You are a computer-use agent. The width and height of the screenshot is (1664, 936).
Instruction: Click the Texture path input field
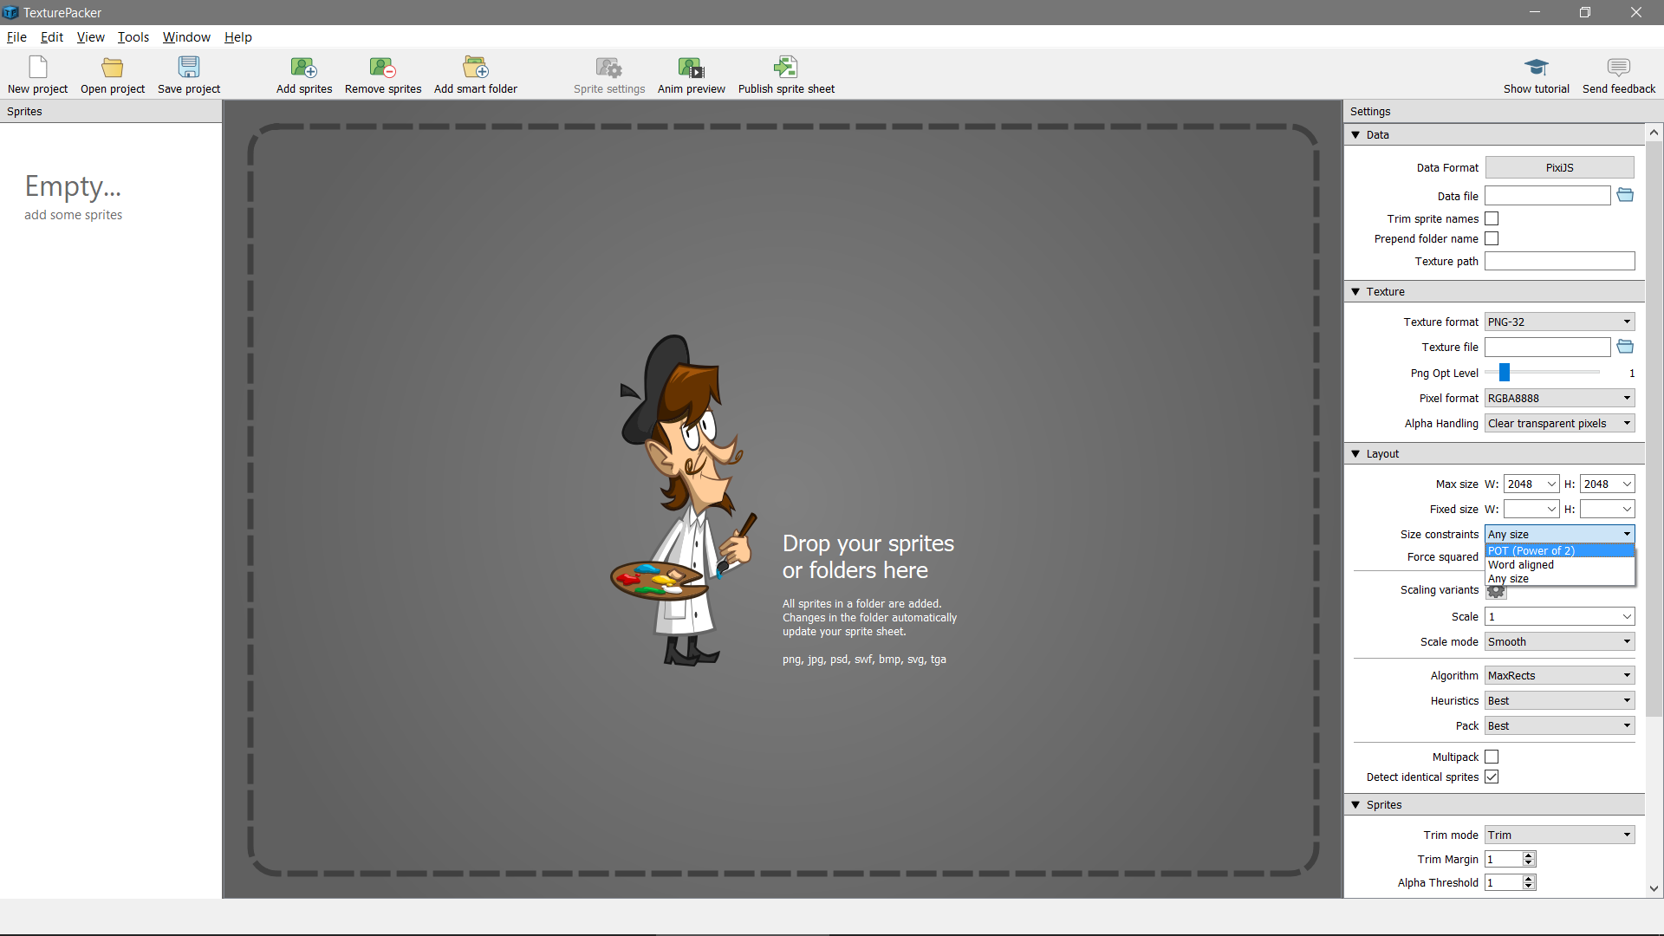click(1559, 261)
